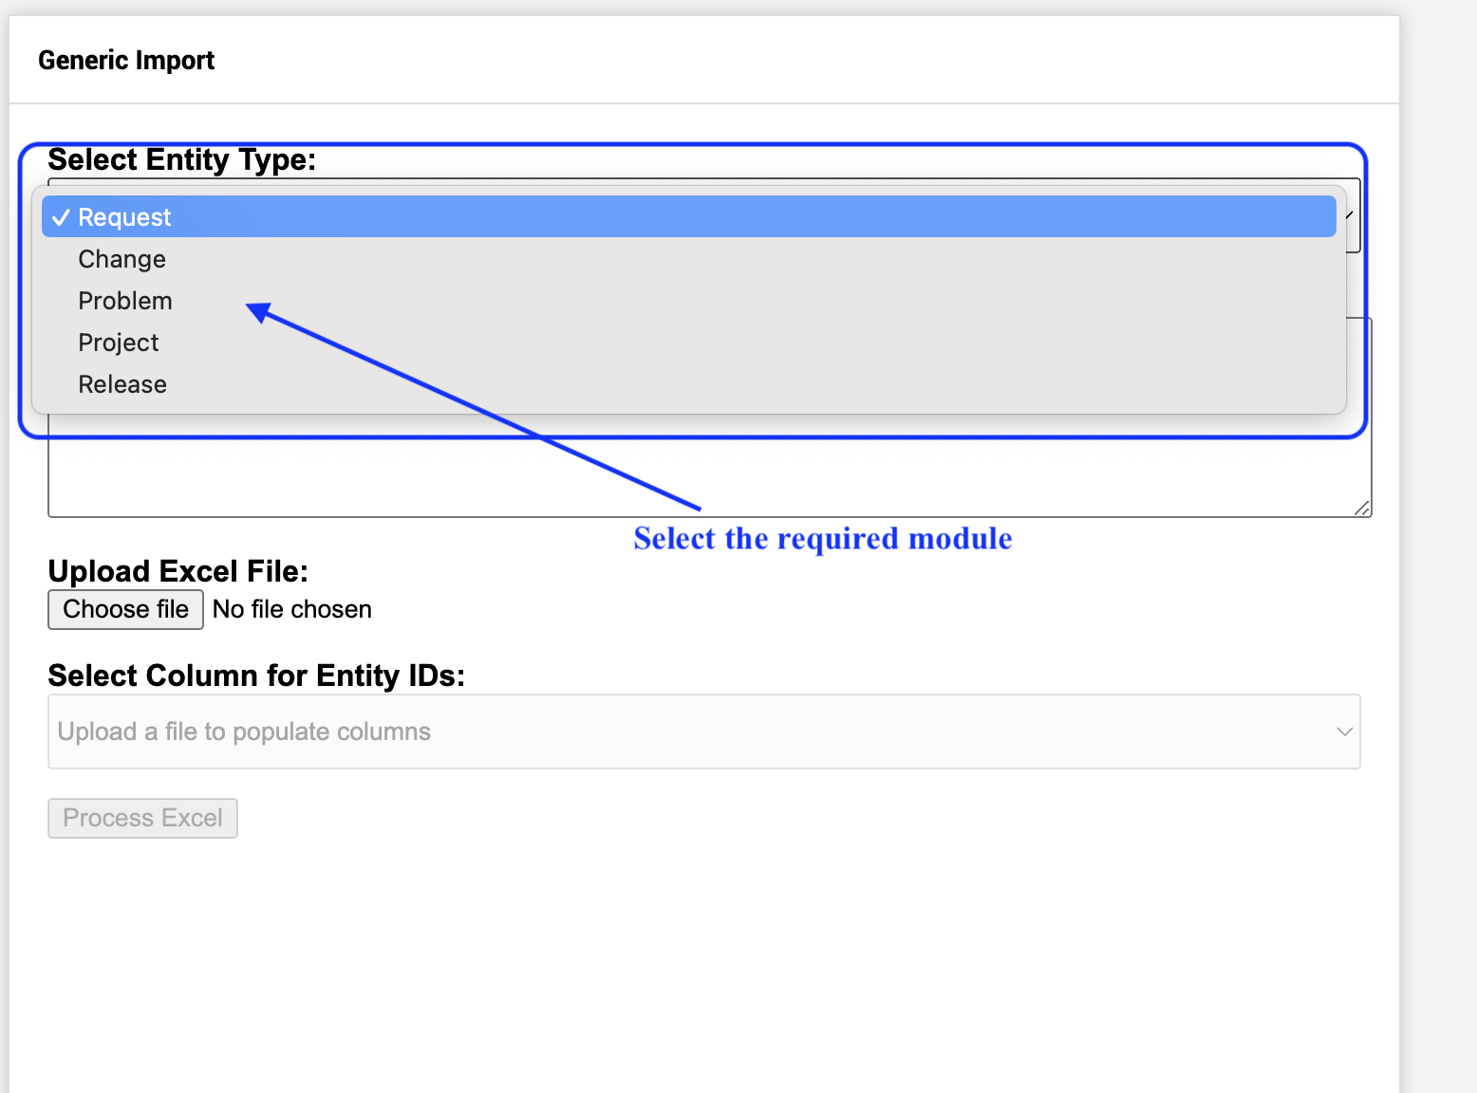This screenshot has height=1093, width=1477.
Task: Choose the Release option
Action: coord(122,384)
